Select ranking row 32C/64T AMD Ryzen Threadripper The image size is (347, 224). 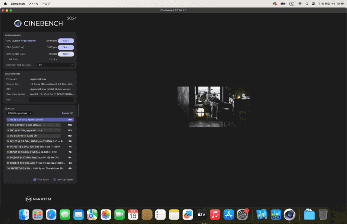point(40,163)
